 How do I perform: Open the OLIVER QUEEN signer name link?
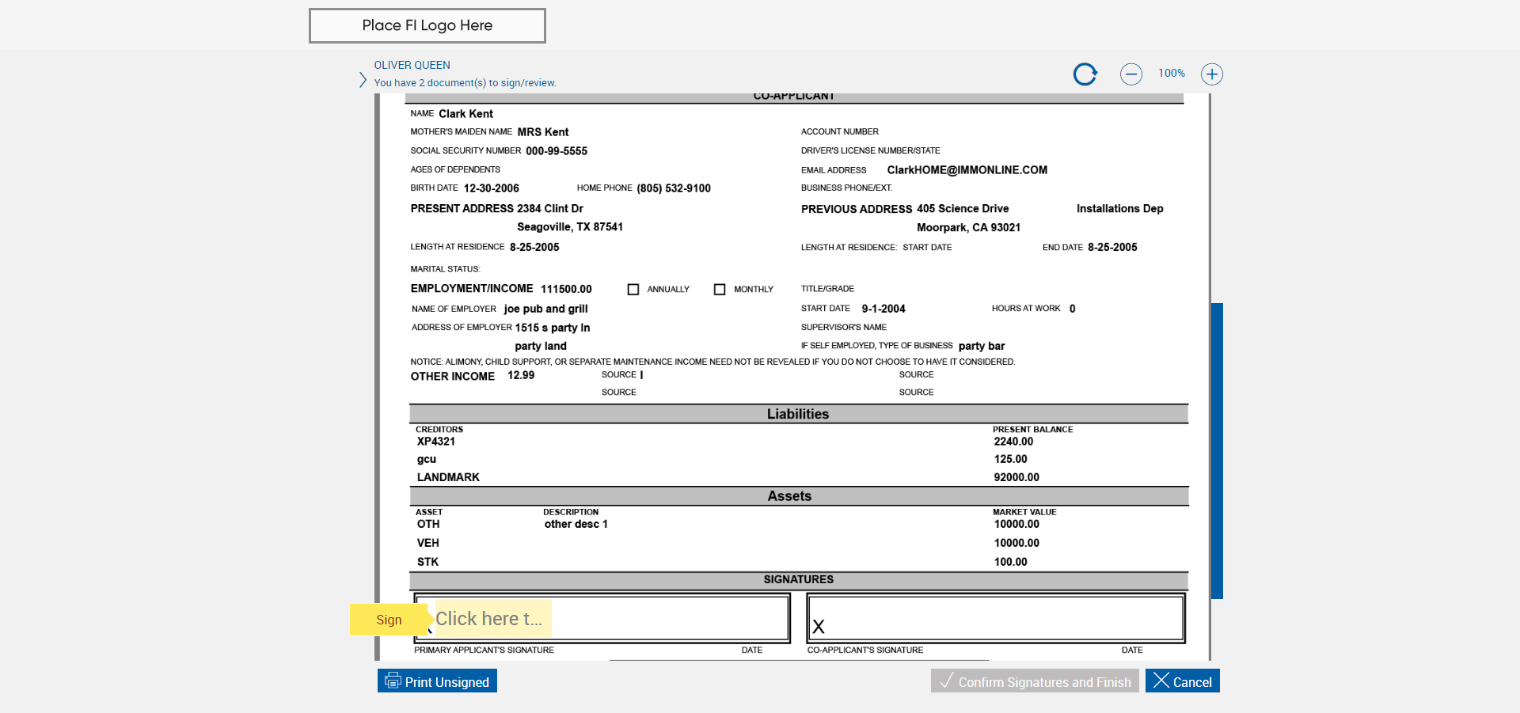[412, 65]
